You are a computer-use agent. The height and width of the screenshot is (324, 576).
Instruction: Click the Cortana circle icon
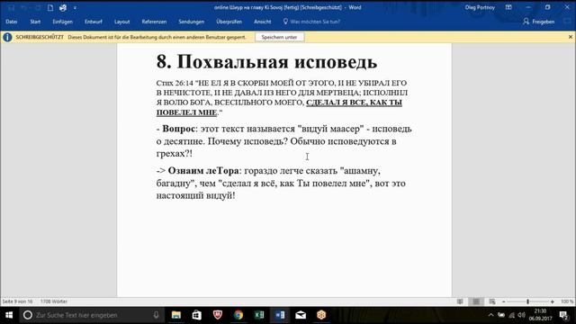pos(28,315)
